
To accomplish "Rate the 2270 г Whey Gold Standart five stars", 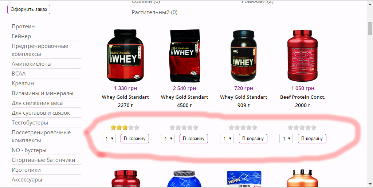I will pyautogui.click(x=137, y=127).
